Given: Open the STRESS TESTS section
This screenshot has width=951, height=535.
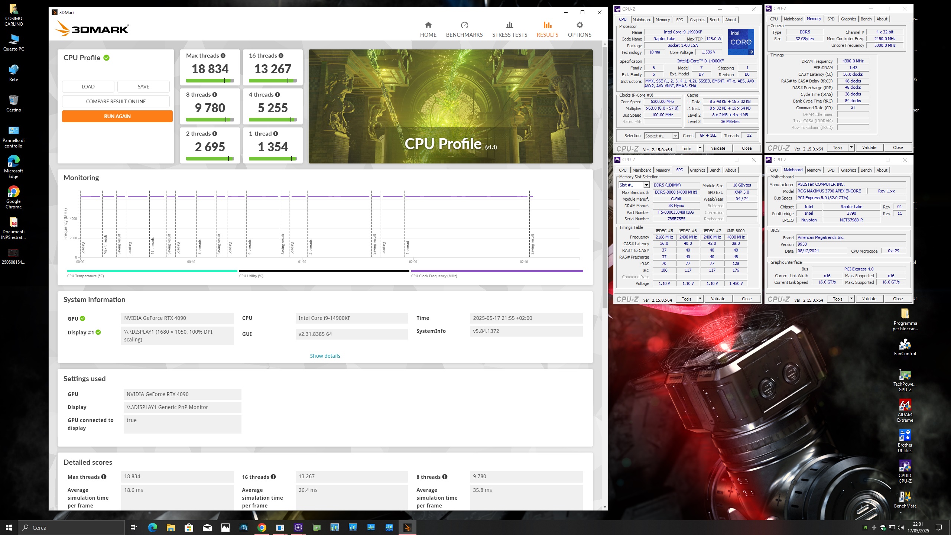Looking at the screenshot, I should click(x=509, y=30).
